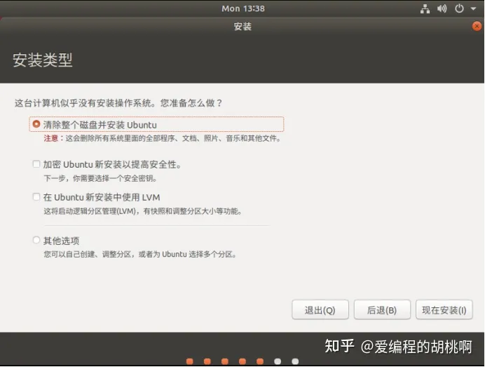Click the text 下一步，你需要选择一个安全密钥。
The image size is (485, 367).
point(100,178)
